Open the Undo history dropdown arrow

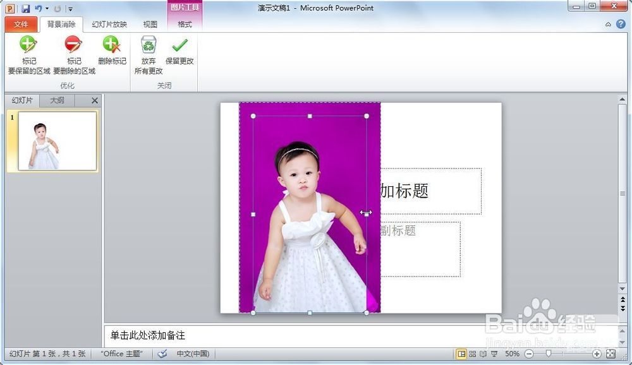pos(47,9)
